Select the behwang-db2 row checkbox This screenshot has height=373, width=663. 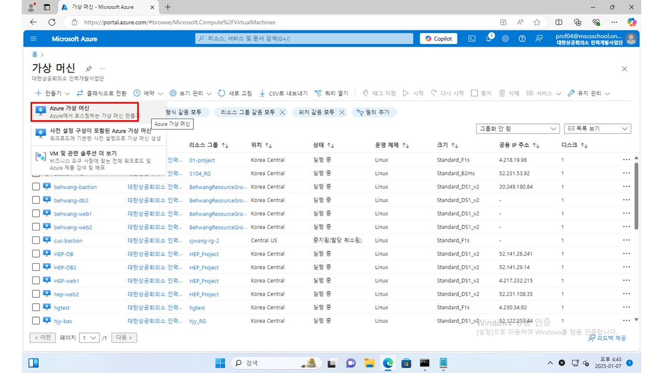coord(36,200)
